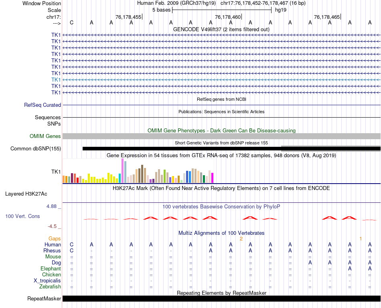This screenshot has width=381, height=308.
Task: Click the Rhesus alignment row label
Action: [x=52, y=250]
